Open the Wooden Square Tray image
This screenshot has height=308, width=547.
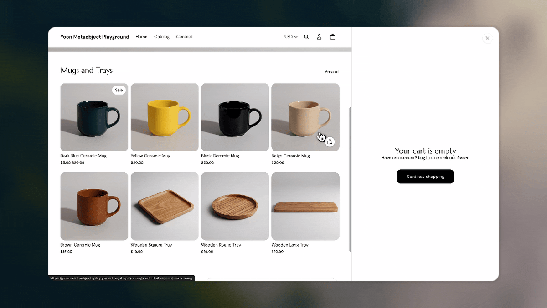[165, 206]
